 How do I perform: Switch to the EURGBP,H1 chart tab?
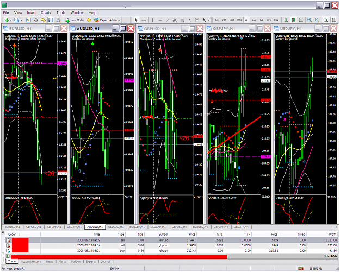coord(137,227)
